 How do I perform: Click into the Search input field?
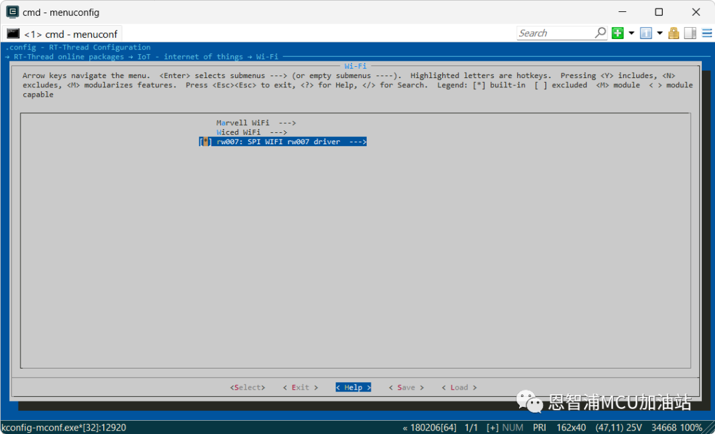pos(555,33)
